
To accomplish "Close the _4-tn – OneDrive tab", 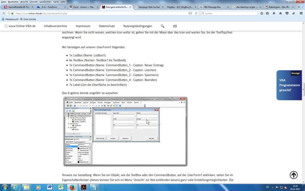I will [x=65, y=7].
